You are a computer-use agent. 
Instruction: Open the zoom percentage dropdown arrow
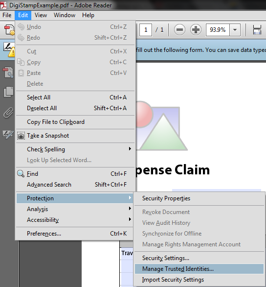[235, 30]
